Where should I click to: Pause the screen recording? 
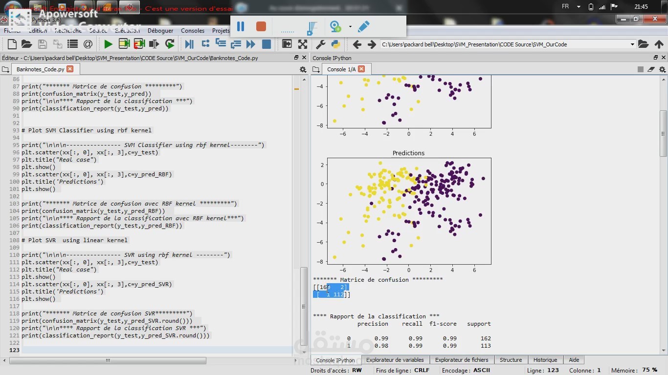241,26
